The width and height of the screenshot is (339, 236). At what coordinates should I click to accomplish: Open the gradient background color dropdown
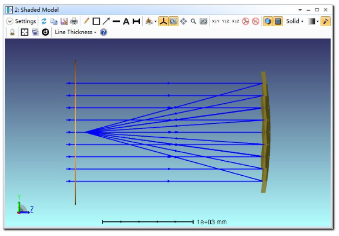313,21
